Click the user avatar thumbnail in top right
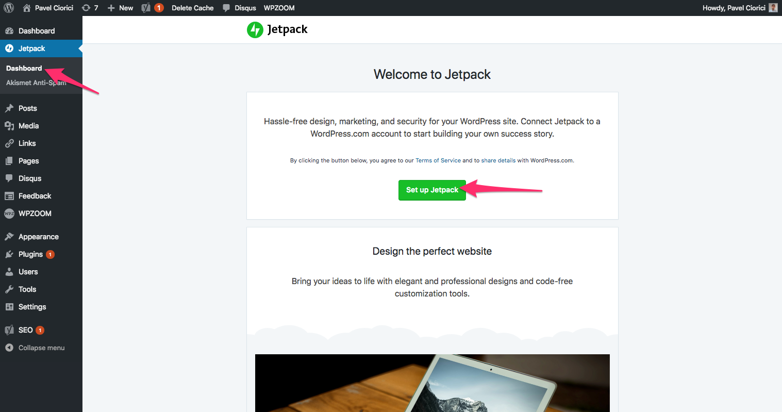This screenshot has height=412, width=782. (773, 8)
